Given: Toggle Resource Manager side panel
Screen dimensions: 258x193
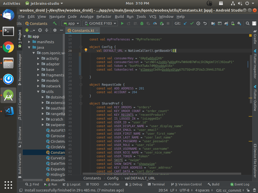Looking at the screenshot, I should point(20,69).
